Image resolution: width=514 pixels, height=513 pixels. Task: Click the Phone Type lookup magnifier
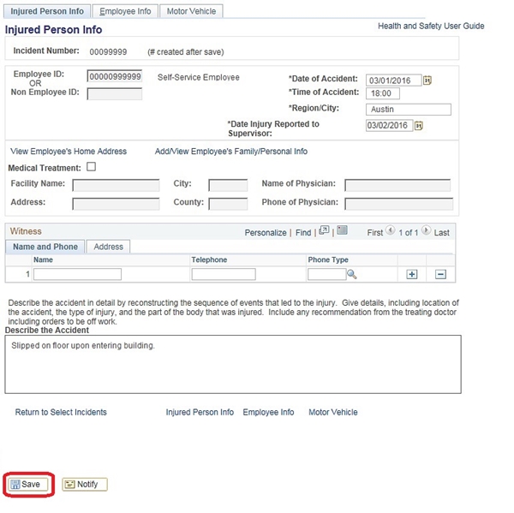[x=351, y=274]
